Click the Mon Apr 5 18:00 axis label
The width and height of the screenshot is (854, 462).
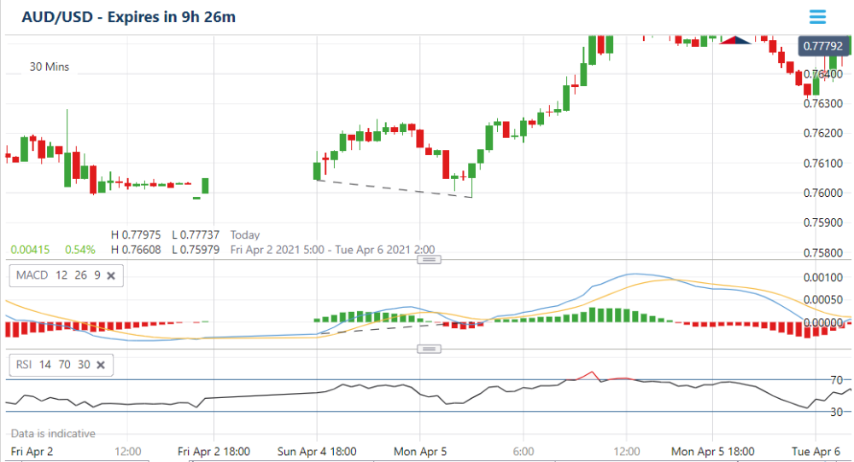[x=713, y=452]
